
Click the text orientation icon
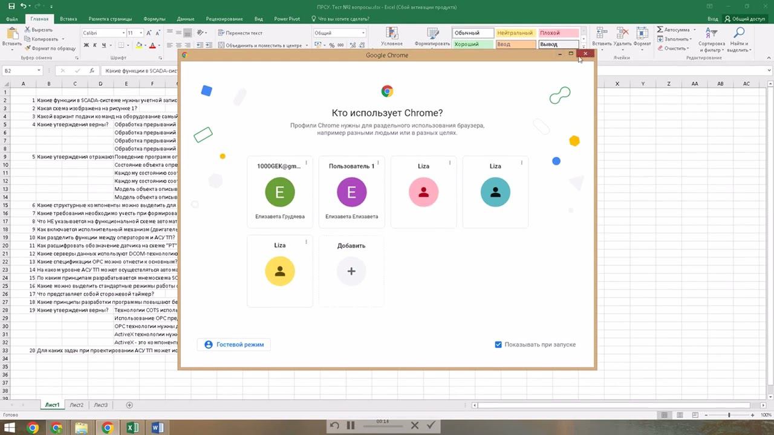point(201,33)
